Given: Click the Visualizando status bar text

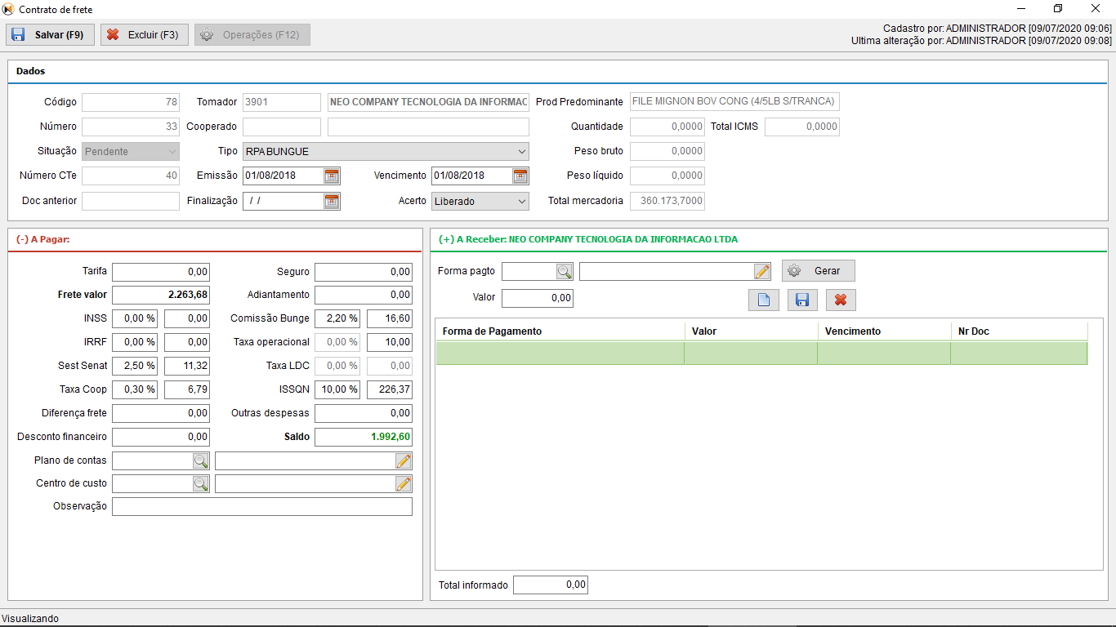Looking at the screenshot, I should click(x=30, y=619).
